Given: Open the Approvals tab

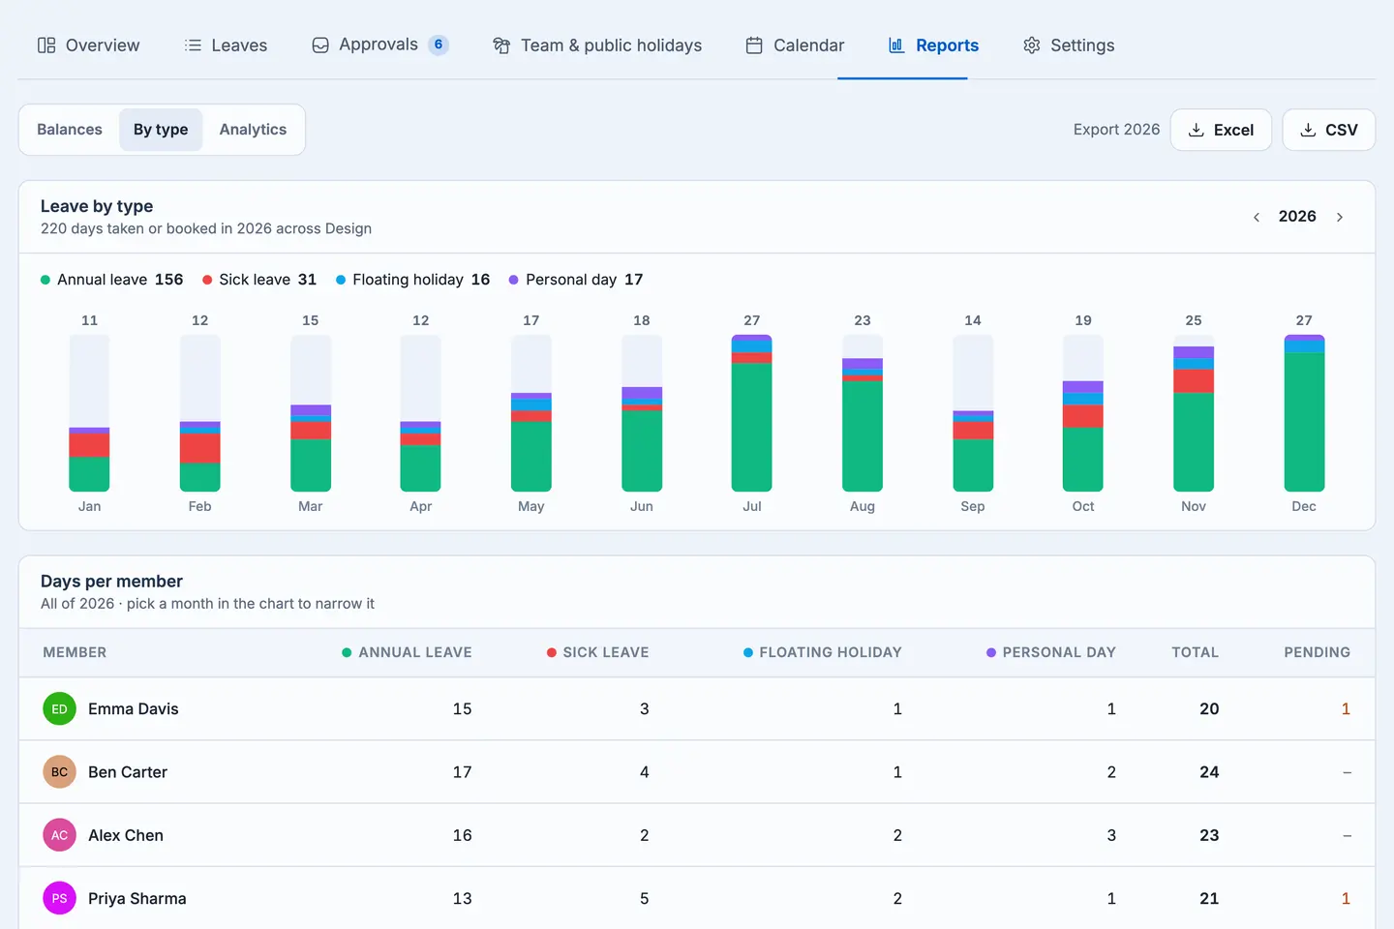Looking at the screenshot, I should point(379,45).
